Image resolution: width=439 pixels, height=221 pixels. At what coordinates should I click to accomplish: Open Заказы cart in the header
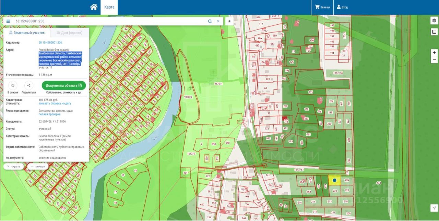click(x=322, y=7)
